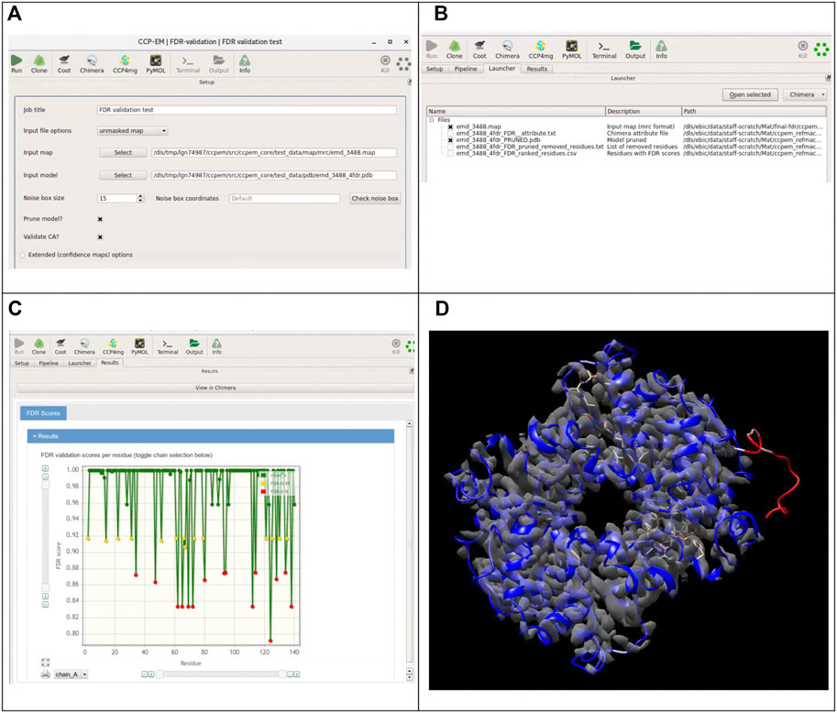Open CCP4mg icon in panel C toolbar

pos(113,346)
